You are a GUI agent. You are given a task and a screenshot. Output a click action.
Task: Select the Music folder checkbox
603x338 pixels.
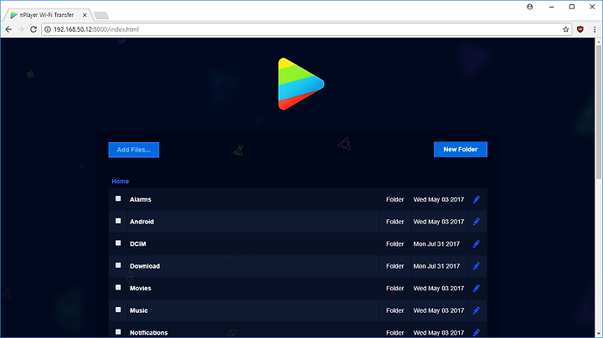coord(118,310)
